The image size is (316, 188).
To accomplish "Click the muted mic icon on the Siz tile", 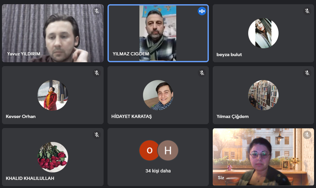I will tap(307, 135).
